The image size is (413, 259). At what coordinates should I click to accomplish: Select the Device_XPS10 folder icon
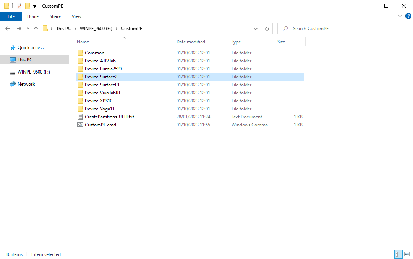80,101
